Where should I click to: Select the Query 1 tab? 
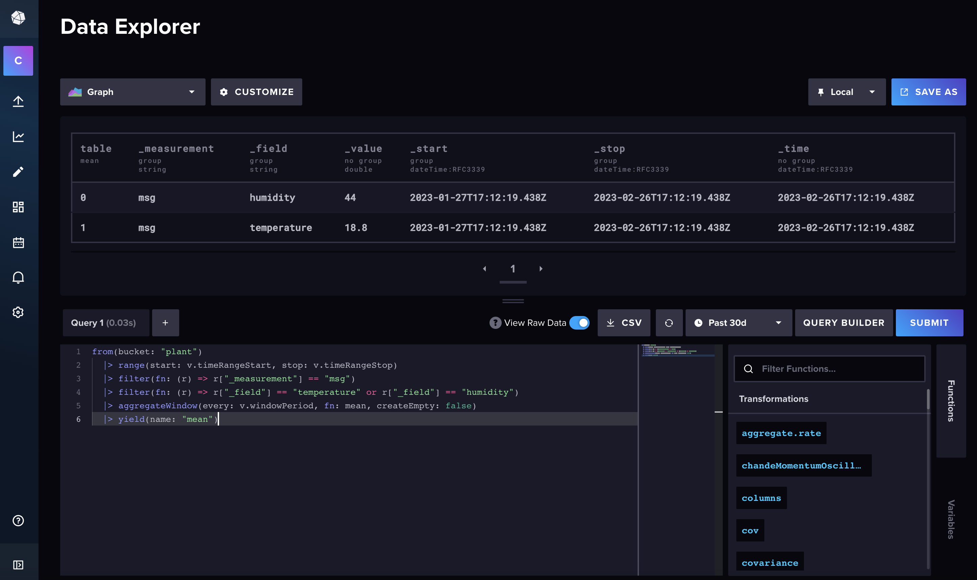tap(106, 322)
